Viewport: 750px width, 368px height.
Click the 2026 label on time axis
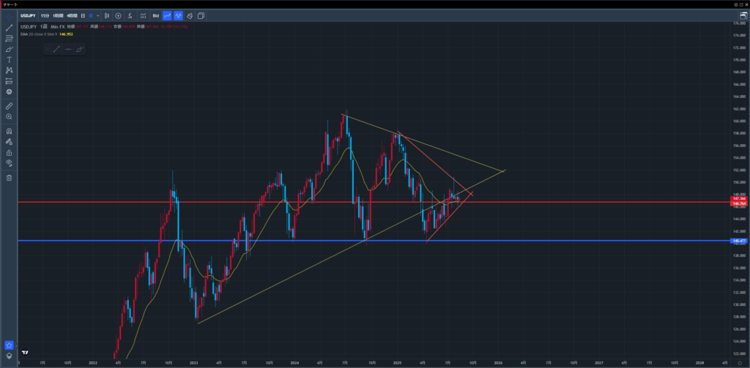[x=498, y=363]
